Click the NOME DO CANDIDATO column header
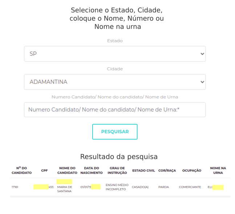 point(67,170)
